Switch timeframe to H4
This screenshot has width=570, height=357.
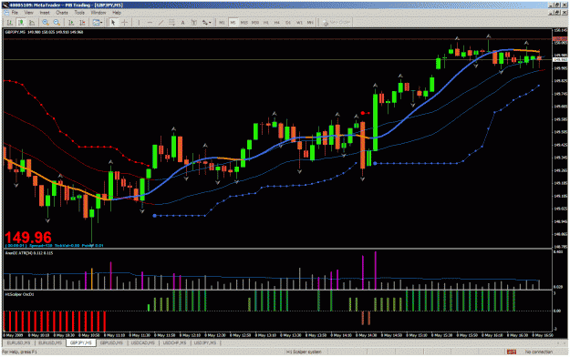(277, 23)
